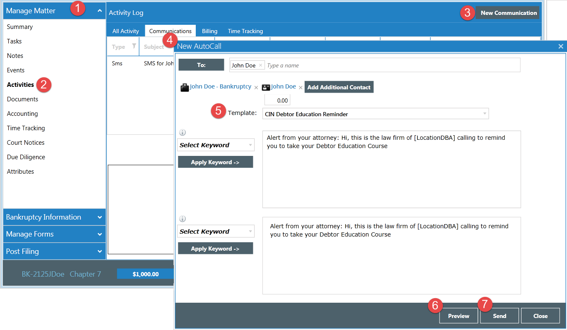The height and width of the screenshot is (330, 567).
Task: Click the contact card icon beside John Doe
Action: [266, 87]
